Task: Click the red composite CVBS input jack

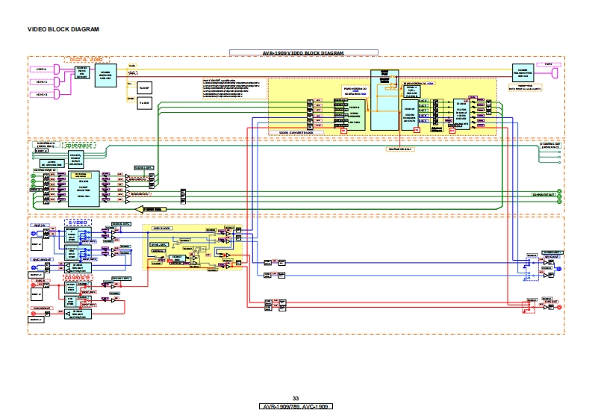Action: 33,285
